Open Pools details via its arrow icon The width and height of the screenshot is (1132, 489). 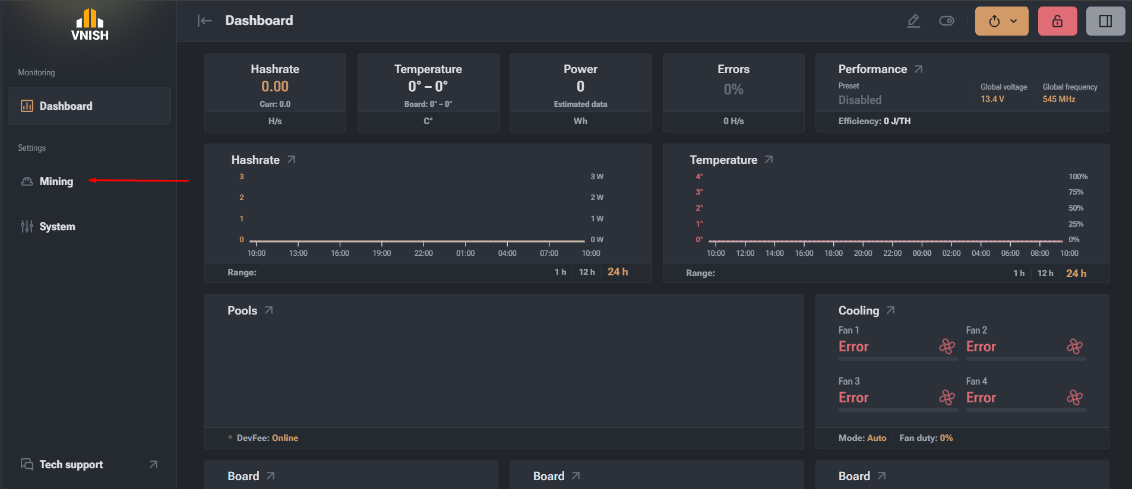pos(268,310)
